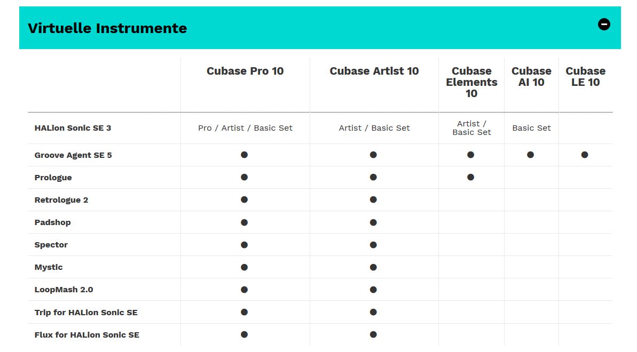Click Spector dot under Cubase Pro
This screenshot has width=637, height=352.
click(x=244, y=245)
